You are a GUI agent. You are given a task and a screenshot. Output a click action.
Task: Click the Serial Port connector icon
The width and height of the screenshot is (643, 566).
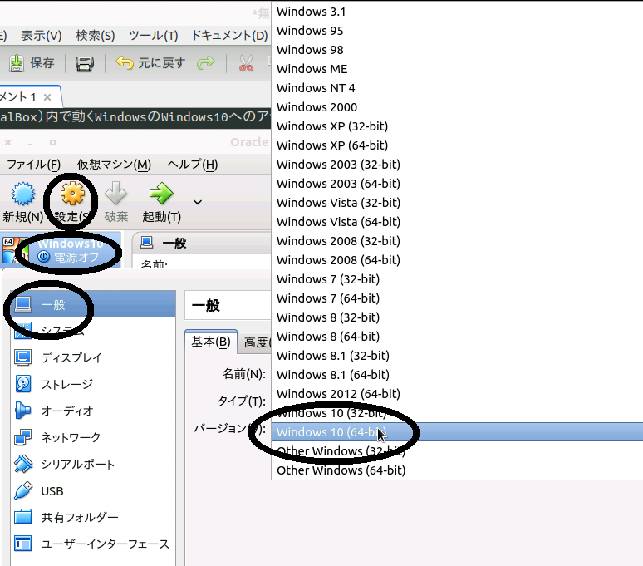tap(23, 464)
